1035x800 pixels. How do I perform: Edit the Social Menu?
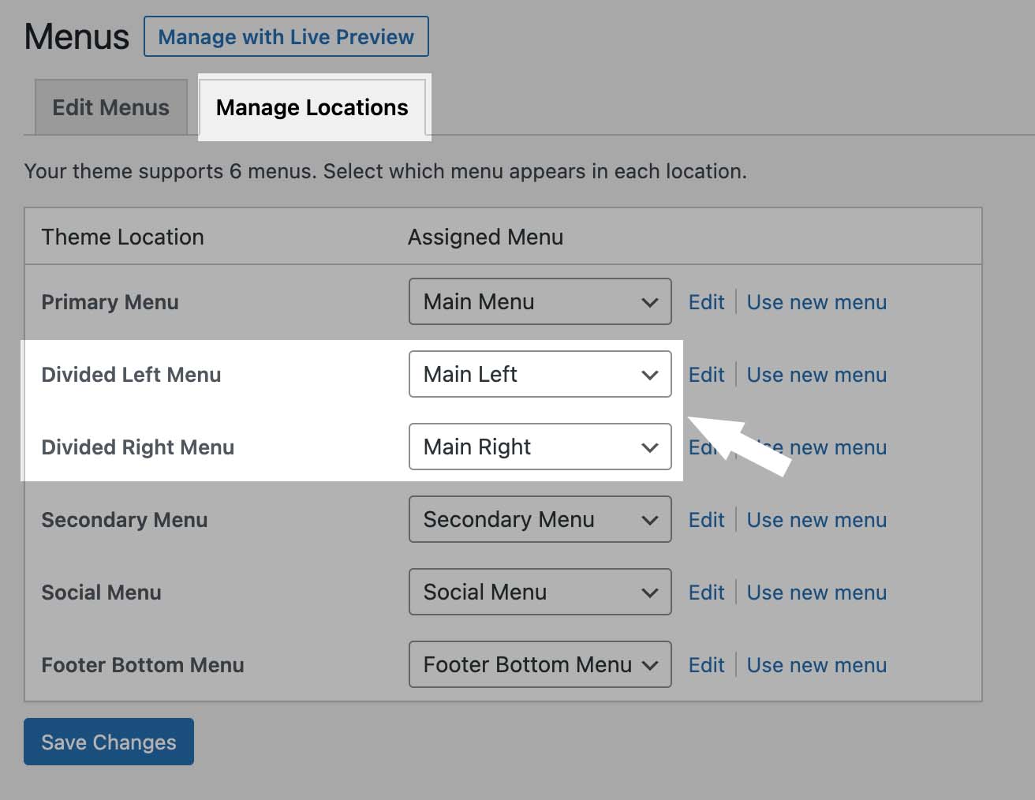pyautogui.click(x=705, y=592)
